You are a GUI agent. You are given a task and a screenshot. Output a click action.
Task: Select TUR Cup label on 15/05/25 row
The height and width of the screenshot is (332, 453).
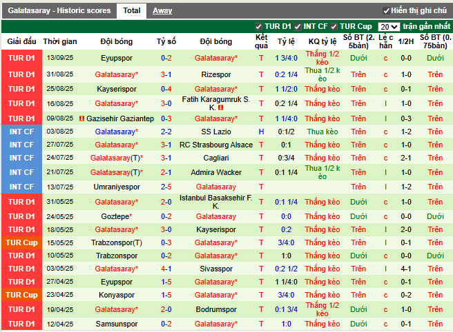click(21, 242)
